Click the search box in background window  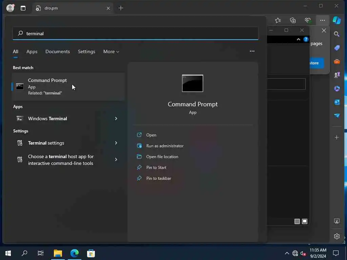(286, 84)
